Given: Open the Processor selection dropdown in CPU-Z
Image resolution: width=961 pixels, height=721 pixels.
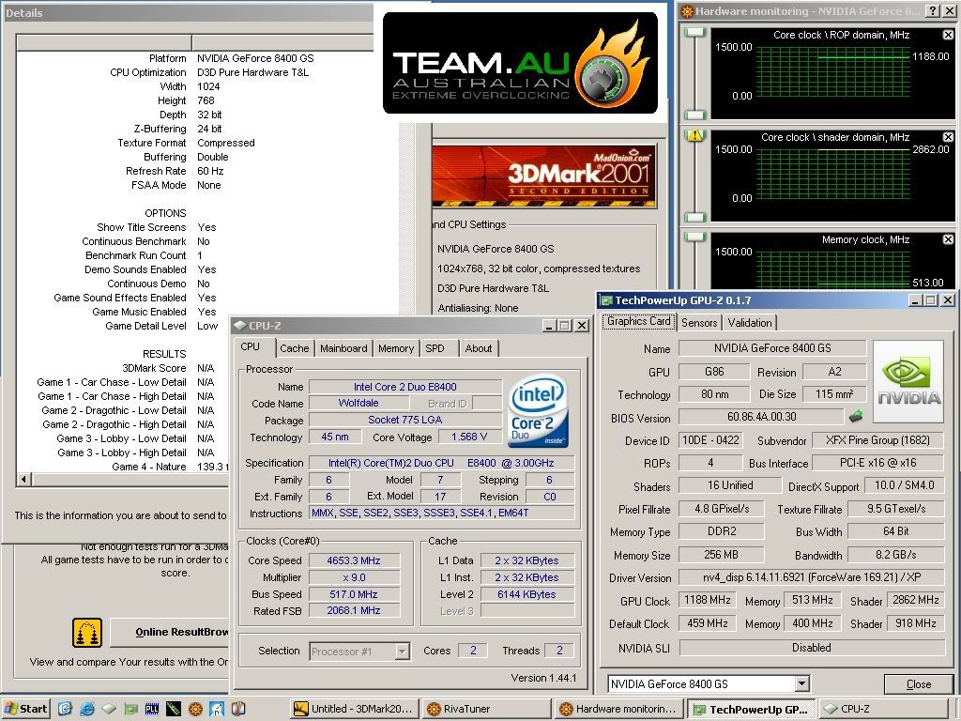Looking at the screenshot, I should (x=403, y=652).
